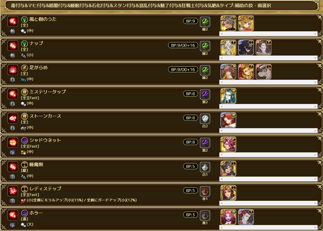This screenshot has width=323, height=231.
Task: Click left scroll arrow in ナップ character list
Action: 221,58
